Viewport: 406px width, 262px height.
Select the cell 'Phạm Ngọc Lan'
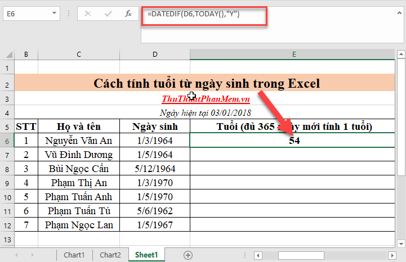(79, 225)
